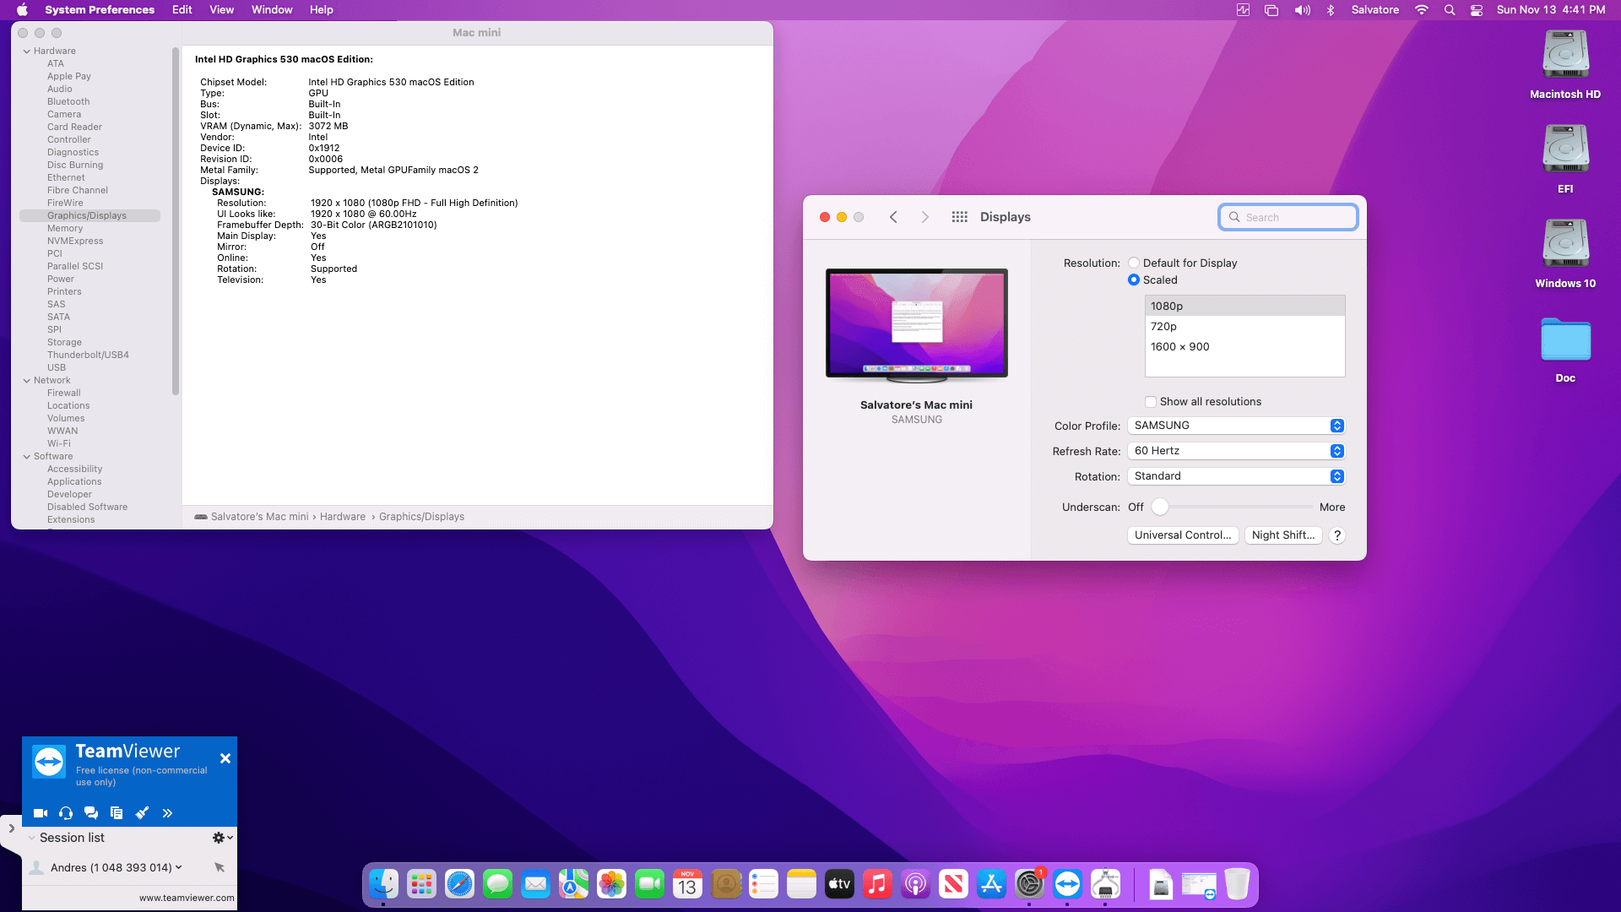Choose the 1080p resolution
This screenshot has width=1621, height=912.
point(1244,306)
